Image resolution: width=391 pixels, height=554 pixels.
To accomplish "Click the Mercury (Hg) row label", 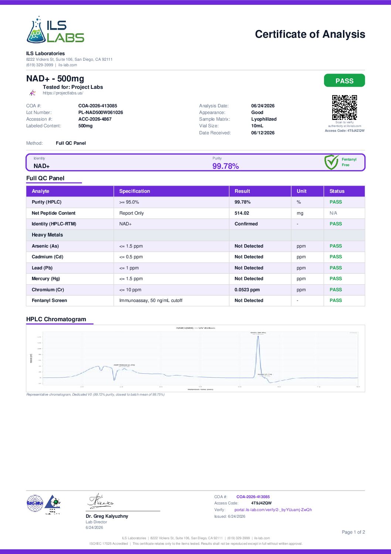I will pyautogui.click(x=46, y=279).
